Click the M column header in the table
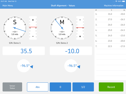The image size is (126, 94). click(x=124, y=10)
